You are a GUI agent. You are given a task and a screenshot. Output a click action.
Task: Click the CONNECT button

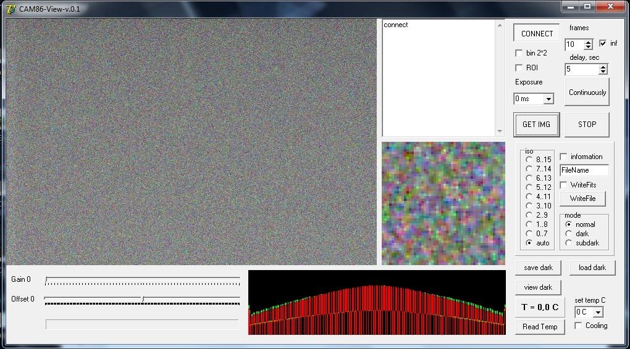click(536, 33)
